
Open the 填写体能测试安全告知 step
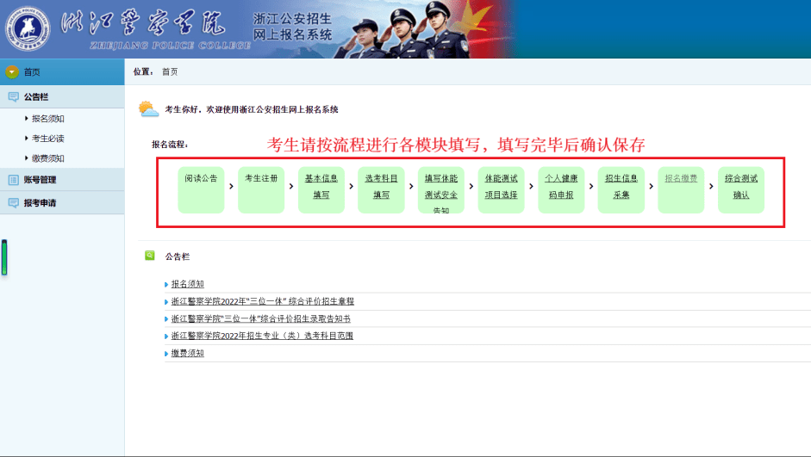(441, 189)
